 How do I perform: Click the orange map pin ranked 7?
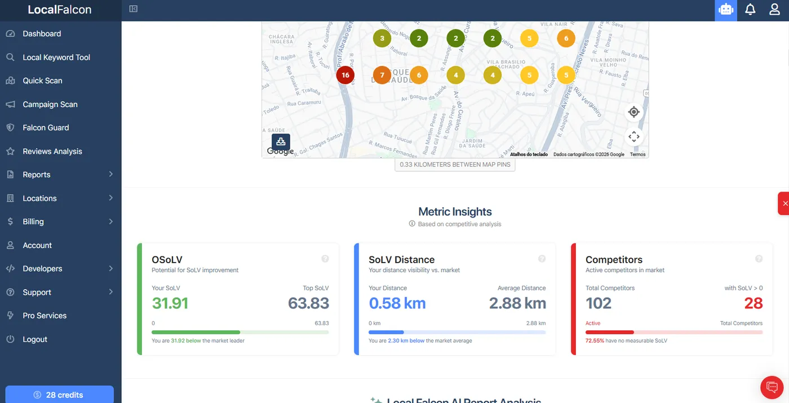382,75
